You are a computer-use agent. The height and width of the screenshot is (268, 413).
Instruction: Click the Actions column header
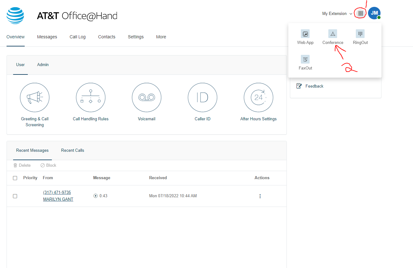coord(262,178)
